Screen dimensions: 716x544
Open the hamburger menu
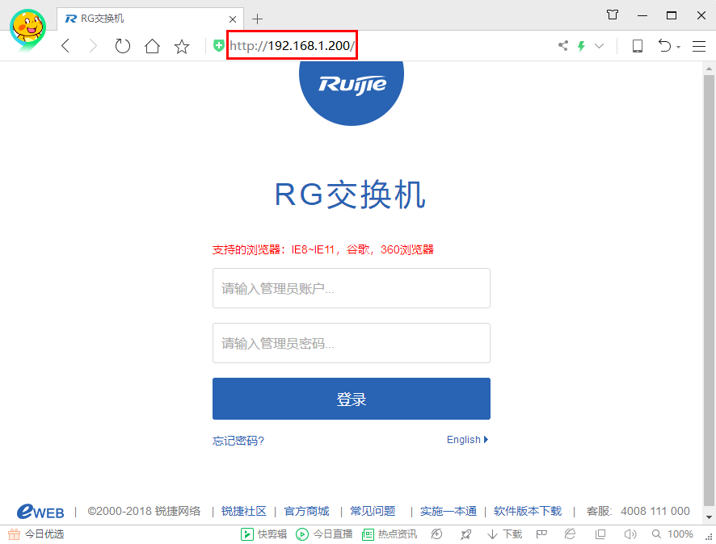[698, 46]
